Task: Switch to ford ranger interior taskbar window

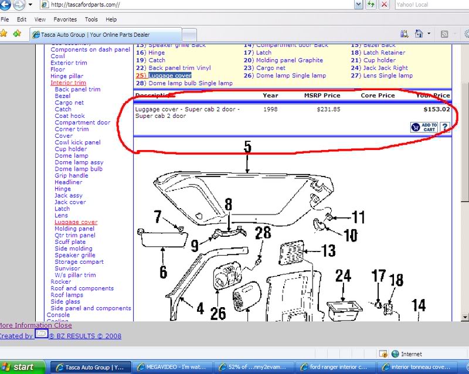Action: point(335,367)
